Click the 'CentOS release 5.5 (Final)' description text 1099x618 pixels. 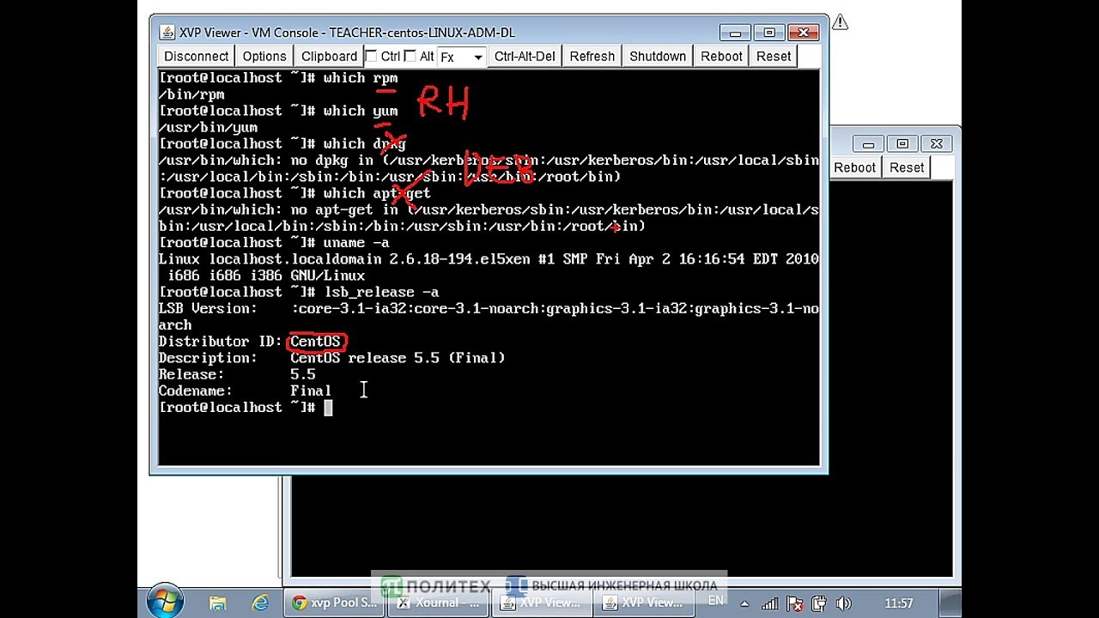coord(398,358)
